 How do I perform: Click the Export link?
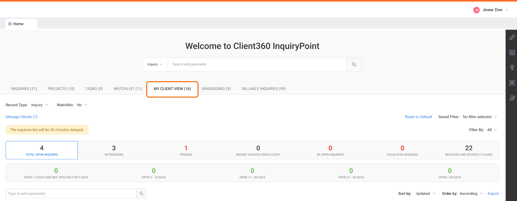[x=493, y=194]
